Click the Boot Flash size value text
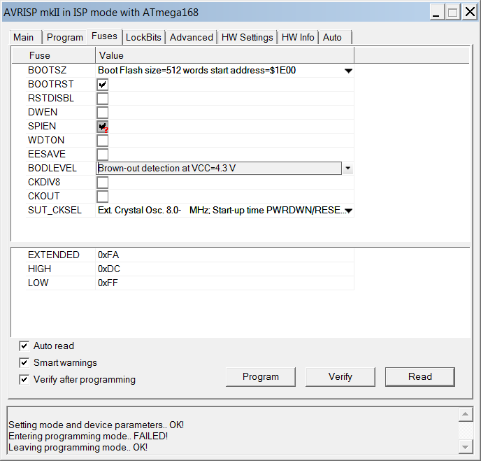Viewport: 481px width, 461px height. [196, 70]
